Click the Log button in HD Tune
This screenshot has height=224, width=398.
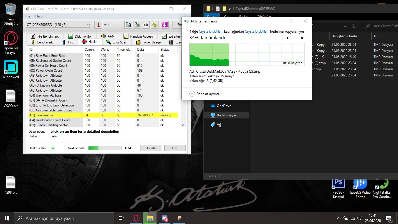(x=175, y=148)
